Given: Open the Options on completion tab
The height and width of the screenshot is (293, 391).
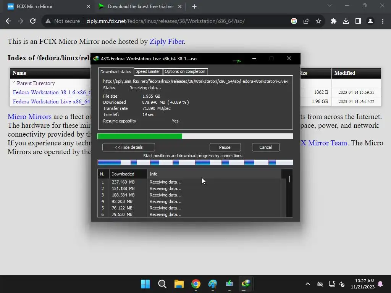Looking at the screenshot, I should click(x=185, y=71).
